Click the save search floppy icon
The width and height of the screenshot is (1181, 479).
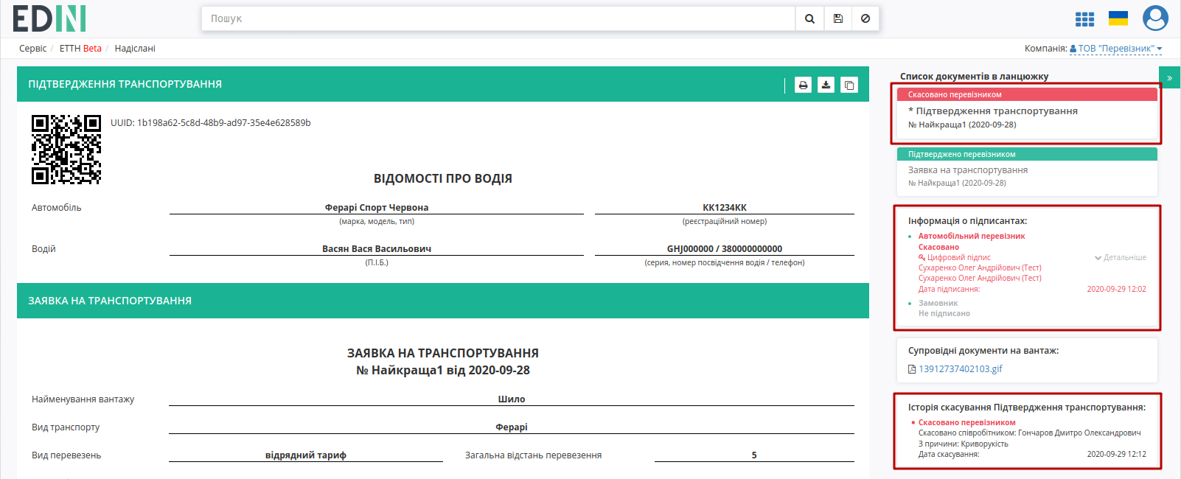click(838, 18)
